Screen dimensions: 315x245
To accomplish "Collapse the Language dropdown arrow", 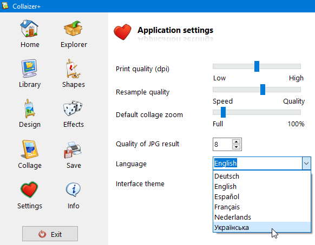I will pyautogui.click(x=306, y=164).
